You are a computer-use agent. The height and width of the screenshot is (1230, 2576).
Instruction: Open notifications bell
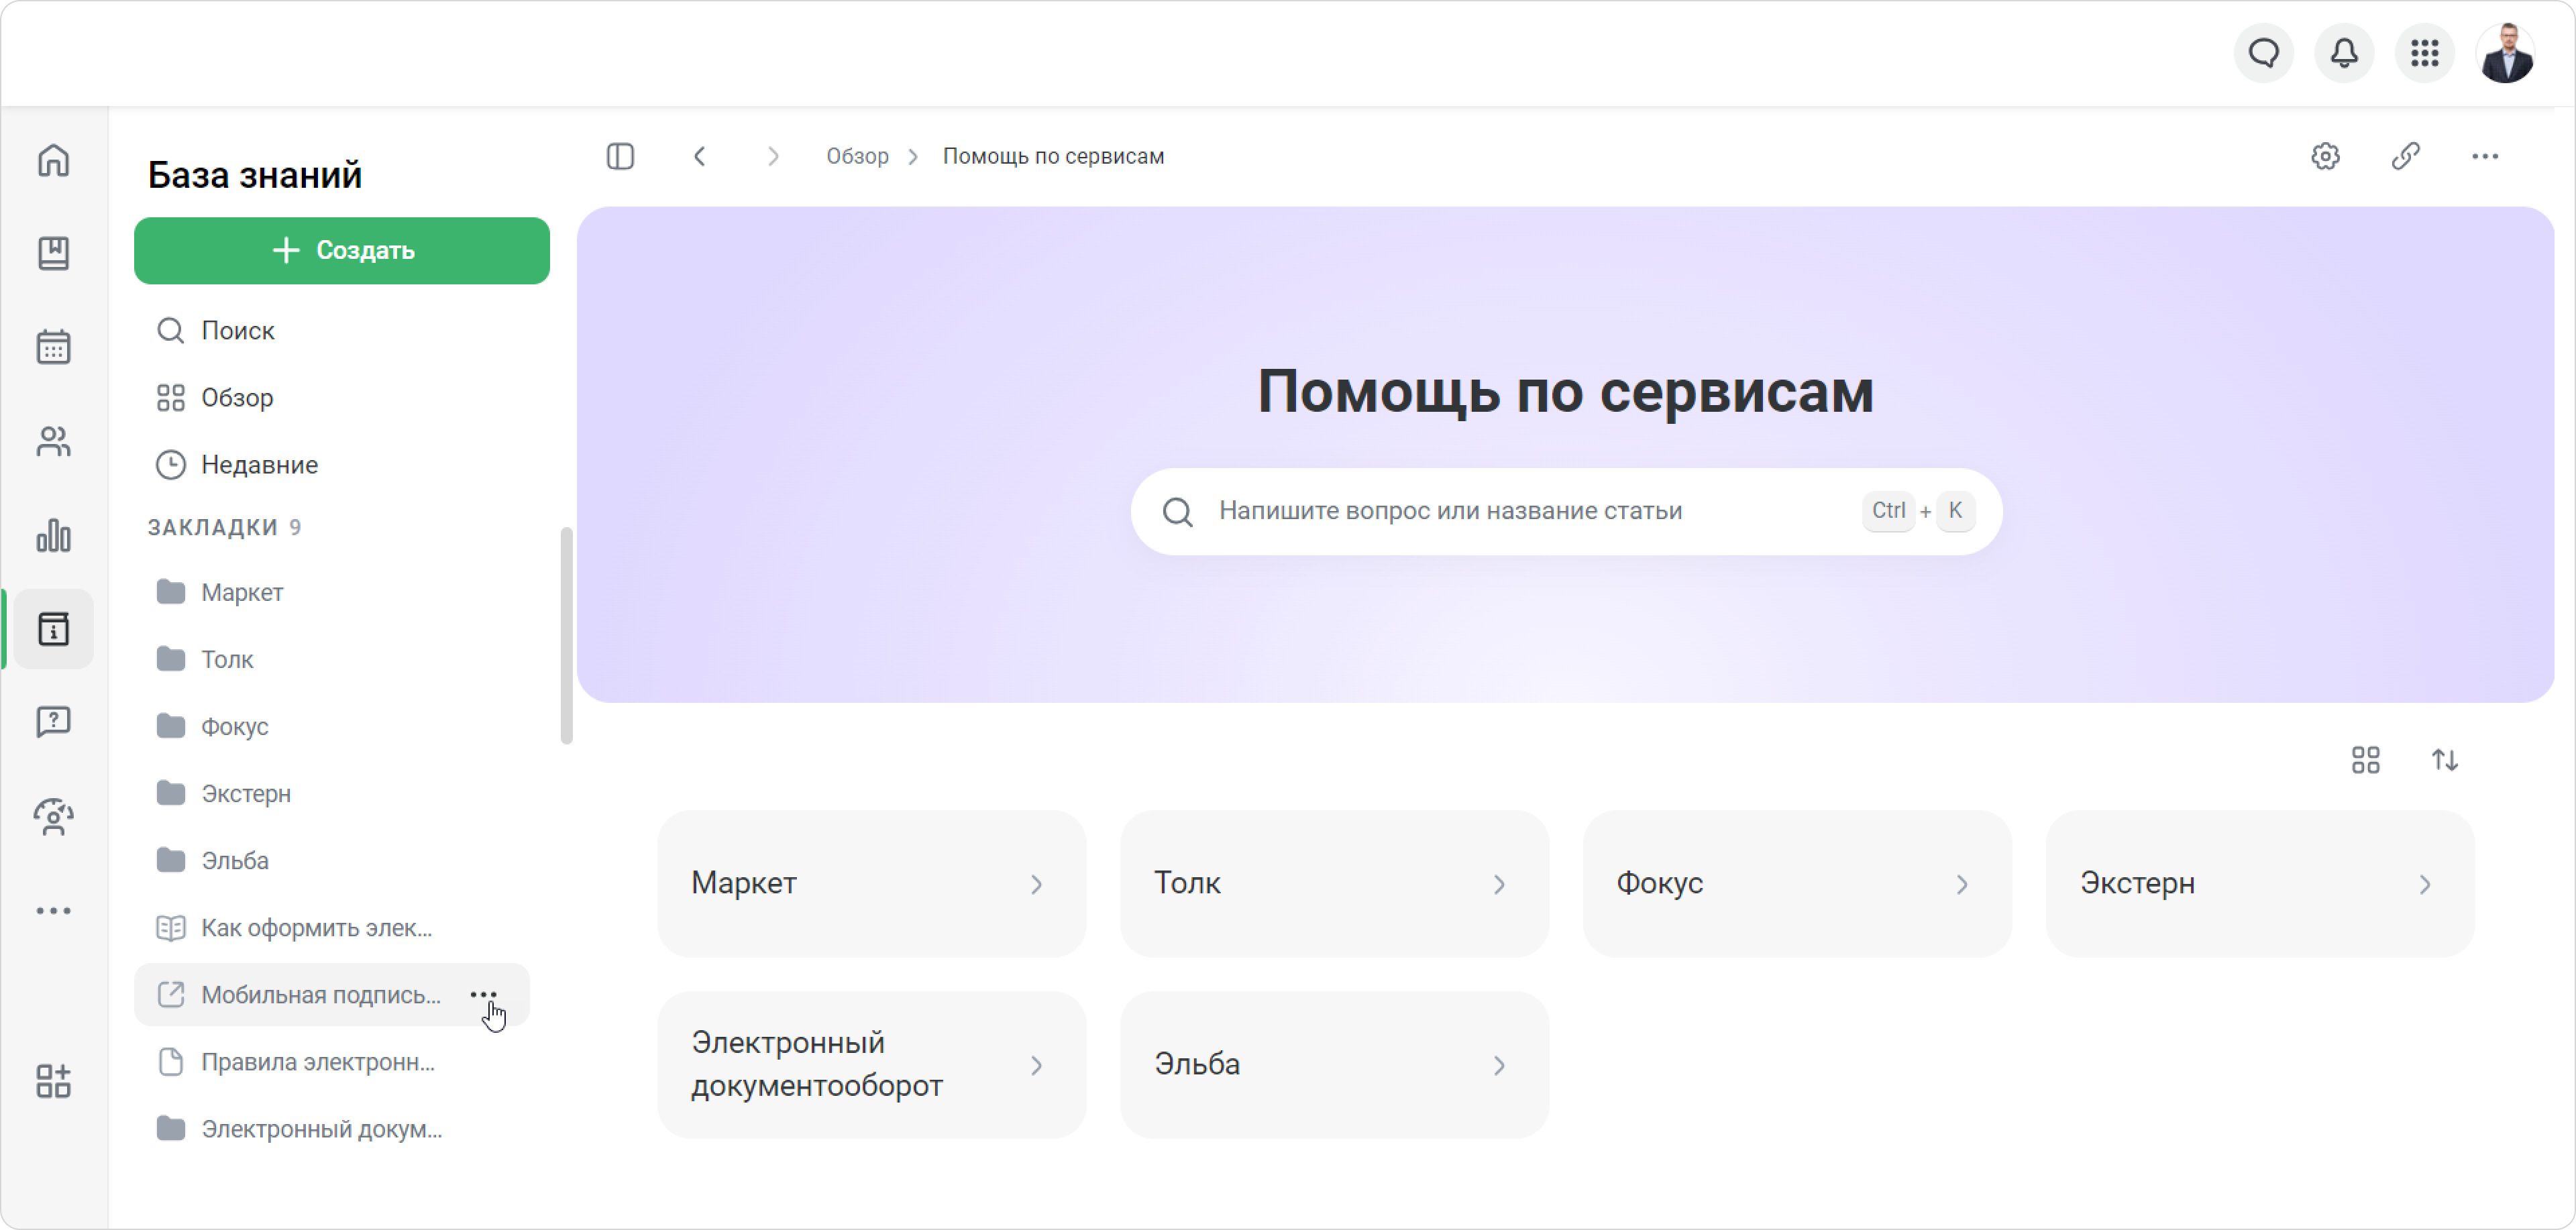point(2344,53)
